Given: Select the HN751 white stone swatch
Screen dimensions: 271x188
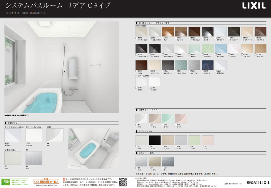Looking at the screenshot, I should pyautogui.click(x=221, y=32).
